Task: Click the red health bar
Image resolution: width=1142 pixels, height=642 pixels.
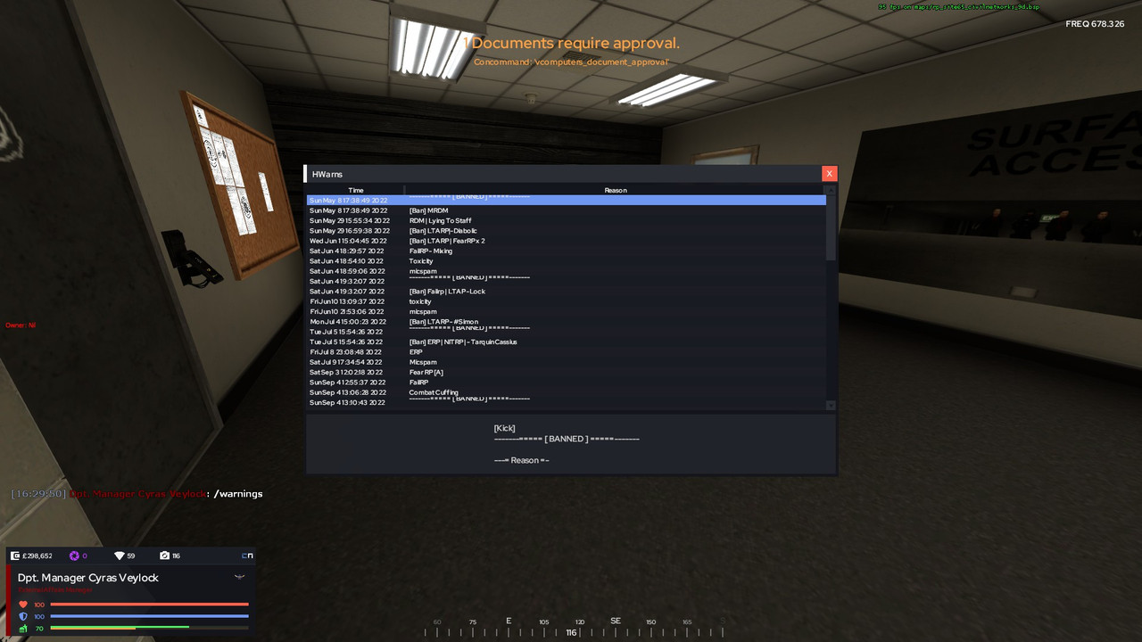Action: click(x=149, y=605)
